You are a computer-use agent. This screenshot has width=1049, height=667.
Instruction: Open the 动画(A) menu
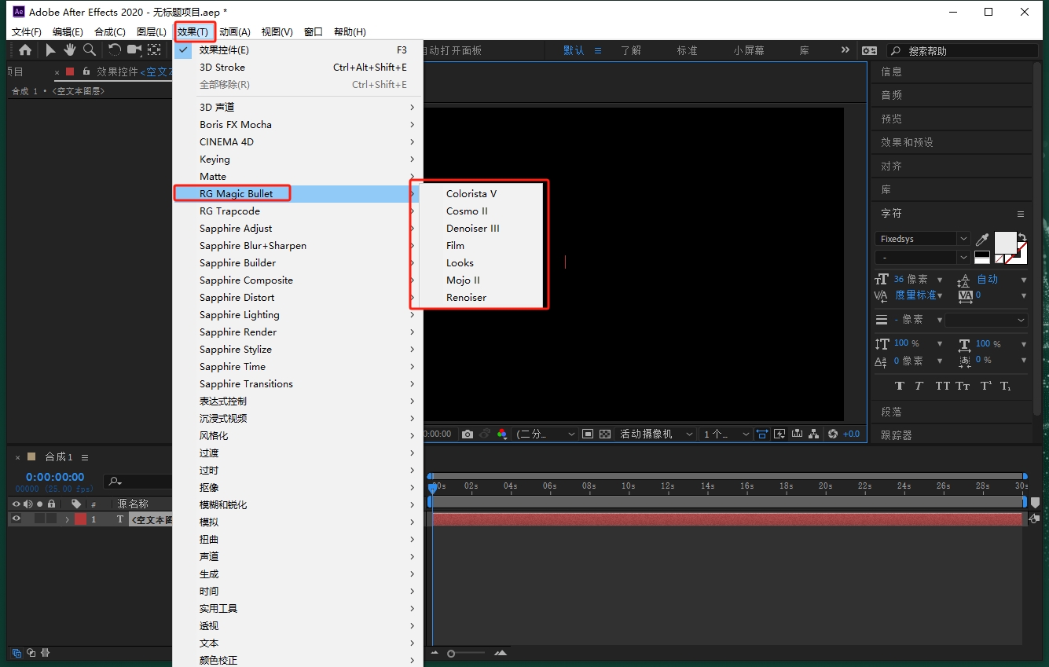[234, 32]
